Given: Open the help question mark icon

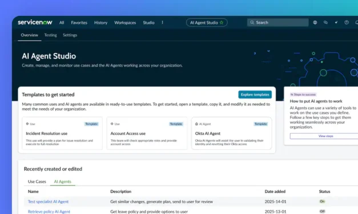Looking at the screenshot, I should point(347,22).
